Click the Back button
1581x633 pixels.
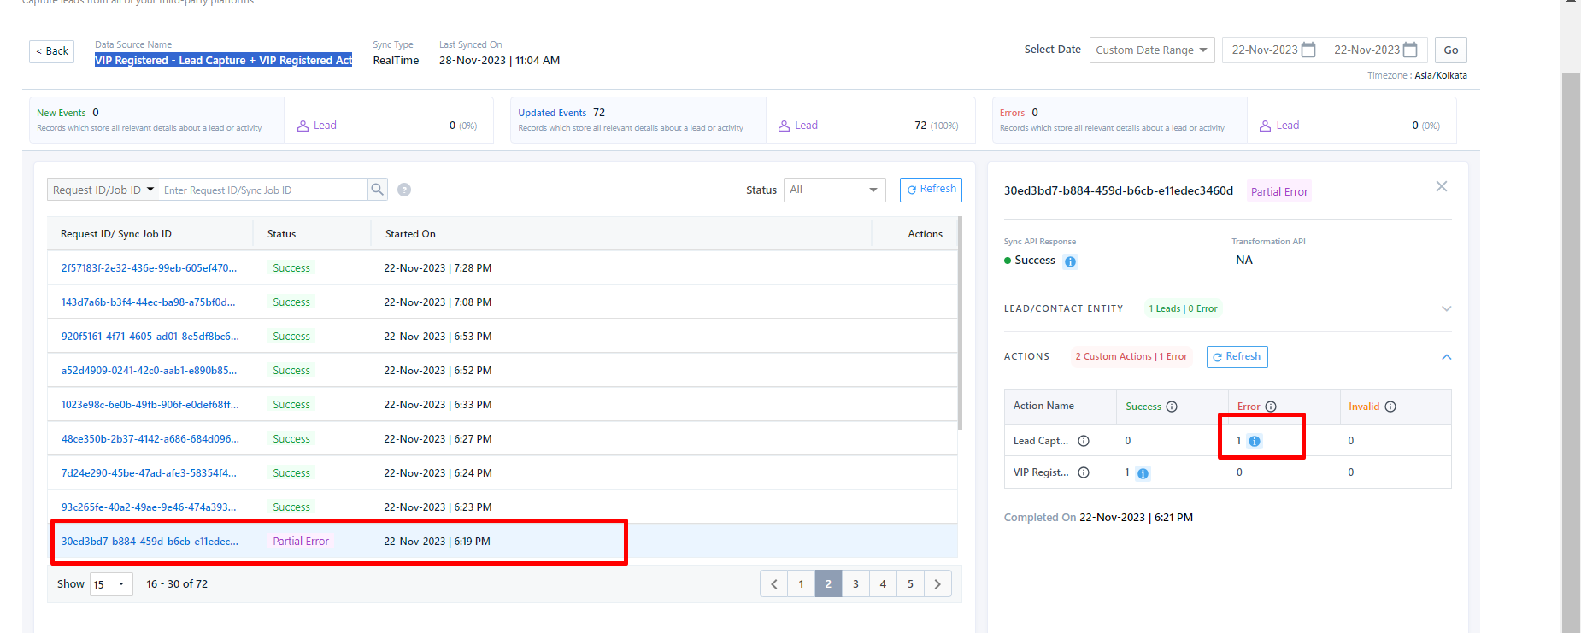click(x=51, y=51)
